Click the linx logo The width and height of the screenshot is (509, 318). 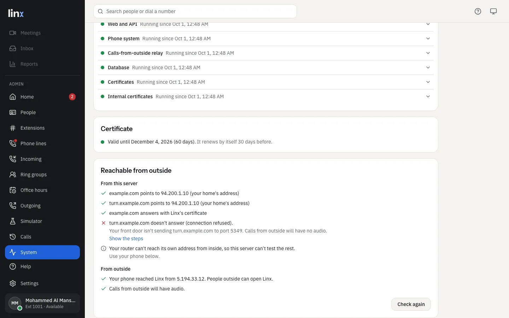(16, 13)
